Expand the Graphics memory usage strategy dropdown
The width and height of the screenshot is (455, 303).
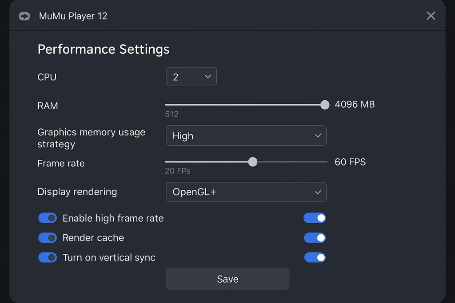tap(246, 136)
